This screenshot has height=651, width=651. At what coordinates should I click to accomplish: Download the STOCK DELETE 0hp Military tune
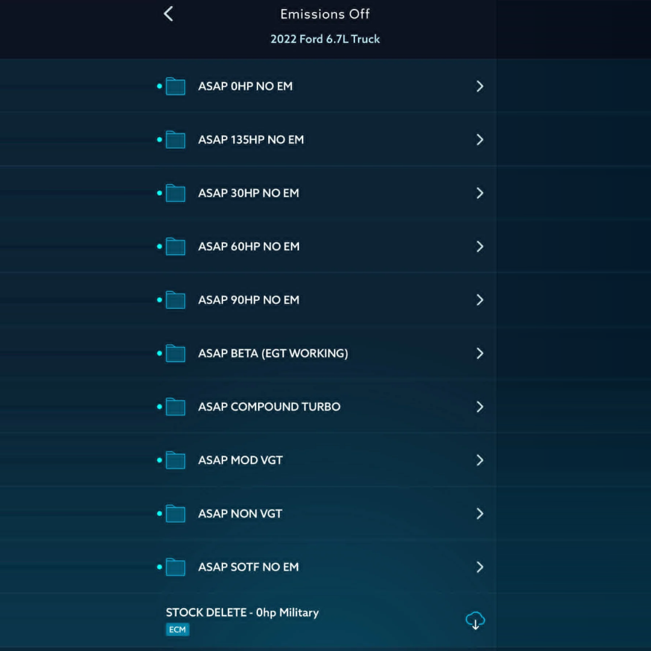[476, 621]
